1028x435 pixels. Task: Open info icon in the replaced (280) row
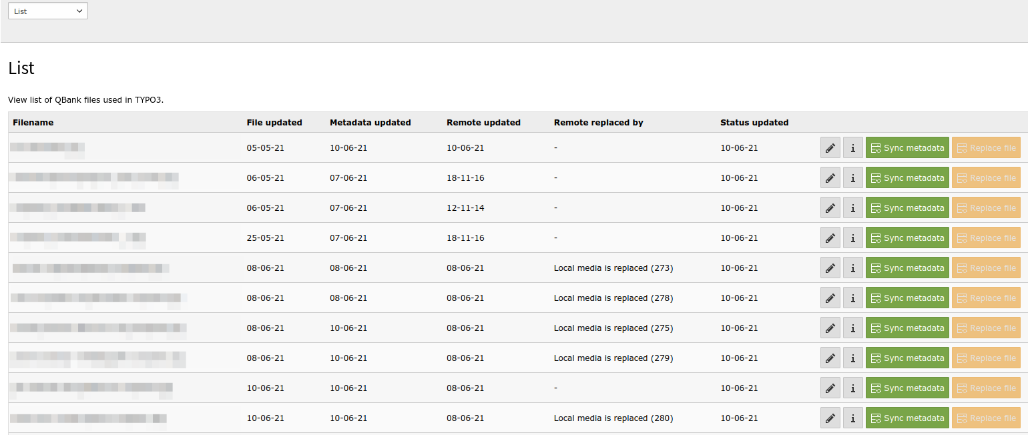pyautogui.click(x=853, y=418)
